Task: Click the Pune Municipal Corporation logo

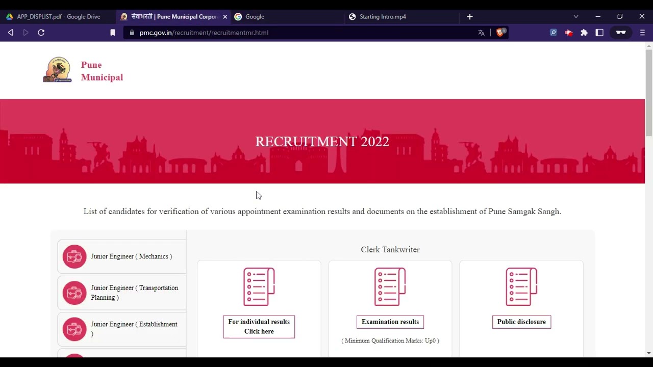Action: [x=57, y=70]
